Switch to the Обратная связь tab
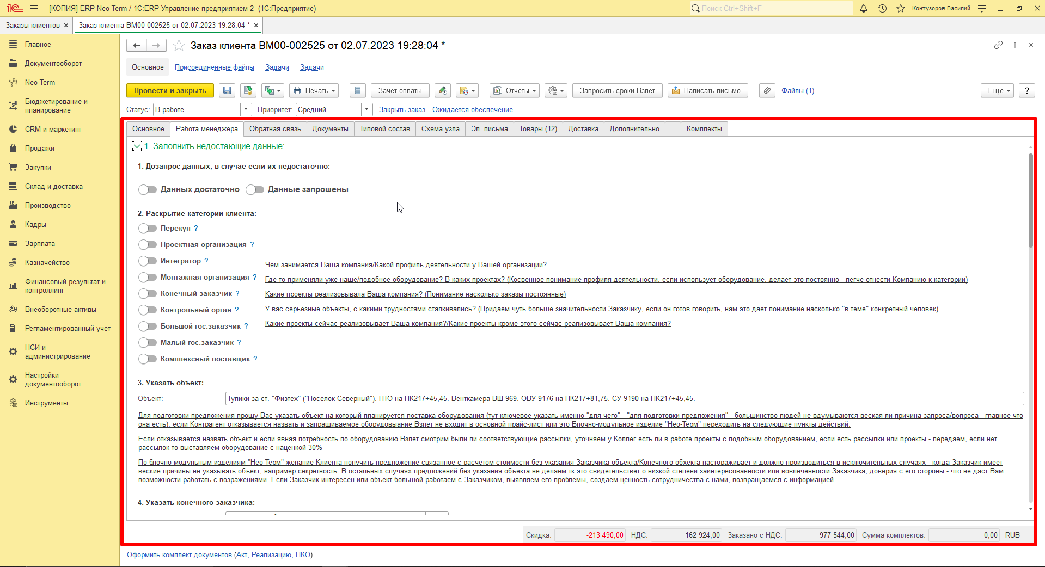Image resolution: width=1045 pixels, height=567 pixels. click(x=275, y=128)
